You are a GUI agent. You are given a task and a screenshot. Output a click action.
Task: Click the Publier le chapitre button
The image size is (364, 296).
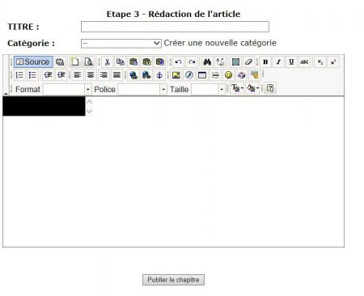click(173, 280)
